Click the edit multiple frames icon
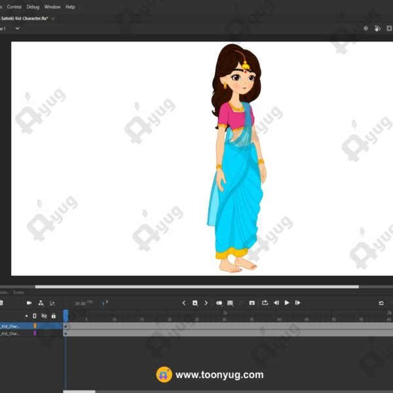The width and height of the screenshot is (393, 393). click(x=230, y=303)
